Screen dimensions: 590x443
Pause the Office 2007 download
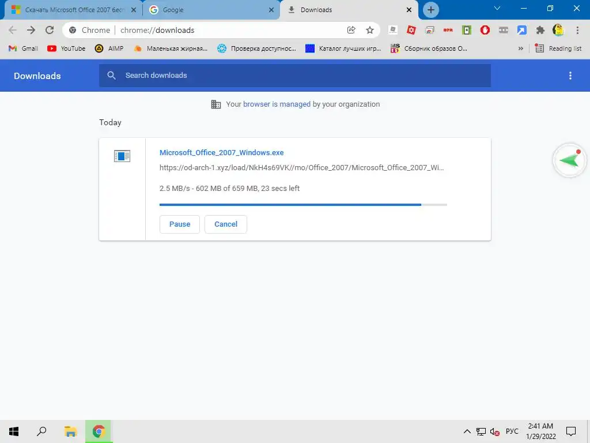pos(180,224)
